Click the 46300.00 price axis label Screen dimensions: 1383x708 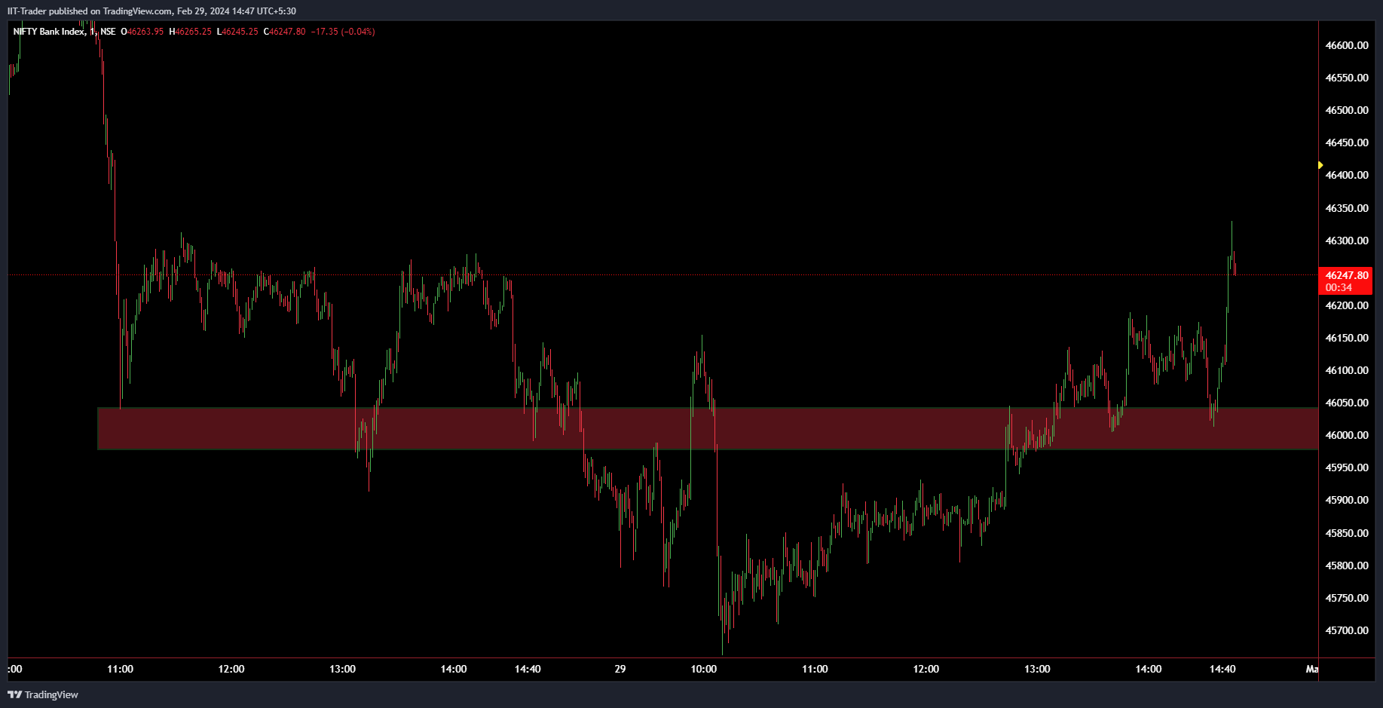pos(1346,241)
